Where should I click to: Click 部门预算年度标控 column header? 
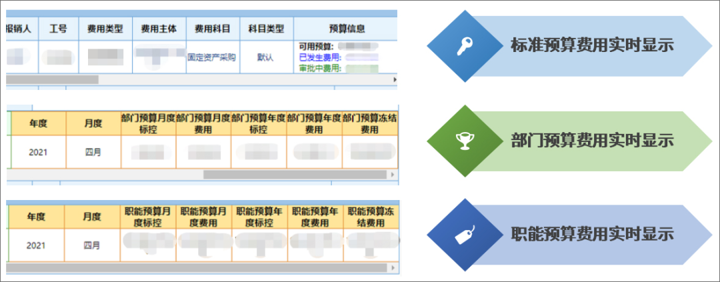(x=259, y=123)
